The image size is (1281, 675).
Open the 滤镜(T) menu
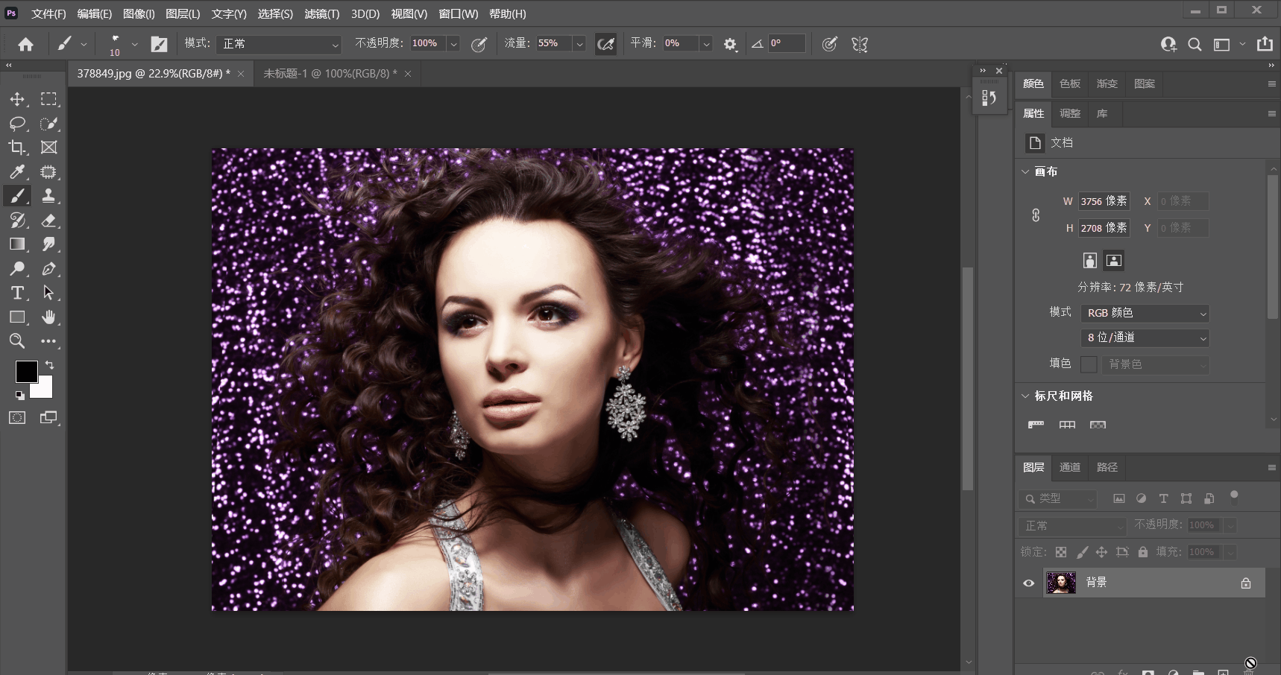click(x=321, y=13)
